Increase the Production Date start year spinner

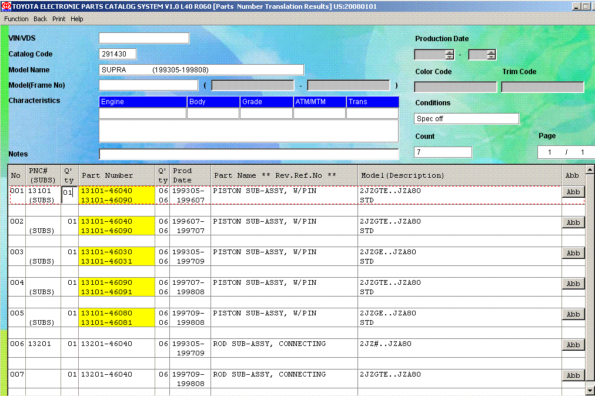coord(450,52)
